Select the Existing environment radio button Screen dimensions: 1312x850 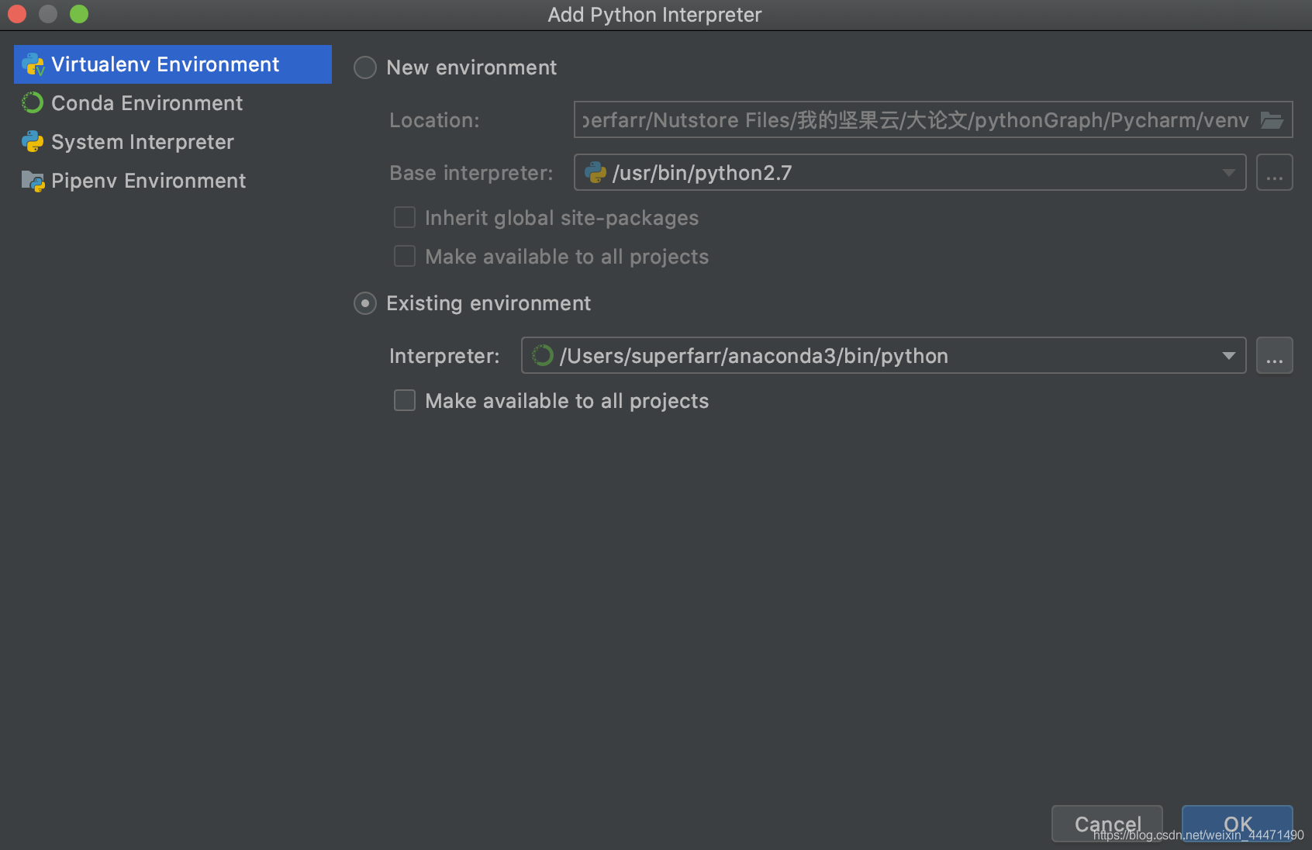click(x=365, y=303)
